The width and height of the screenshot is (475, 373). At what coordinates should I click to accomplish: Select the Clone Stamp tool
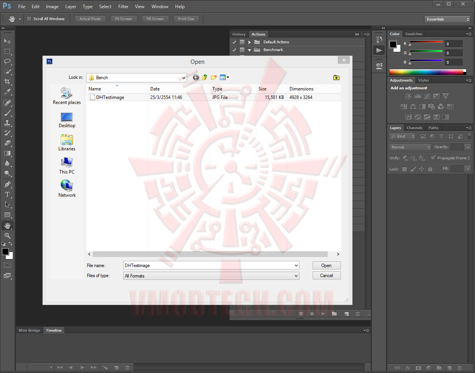pos(7,123)
